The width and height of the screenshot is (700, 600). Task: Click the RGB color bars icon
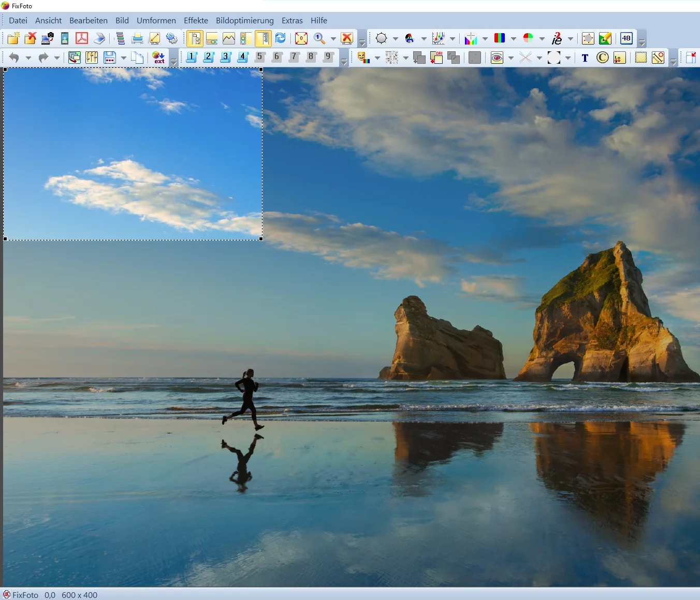[x=500, y=38]
